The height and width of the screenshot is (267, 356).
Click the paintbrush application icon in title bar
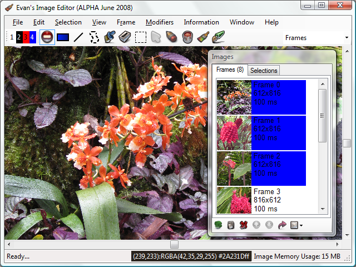click(x=9, y=7)
